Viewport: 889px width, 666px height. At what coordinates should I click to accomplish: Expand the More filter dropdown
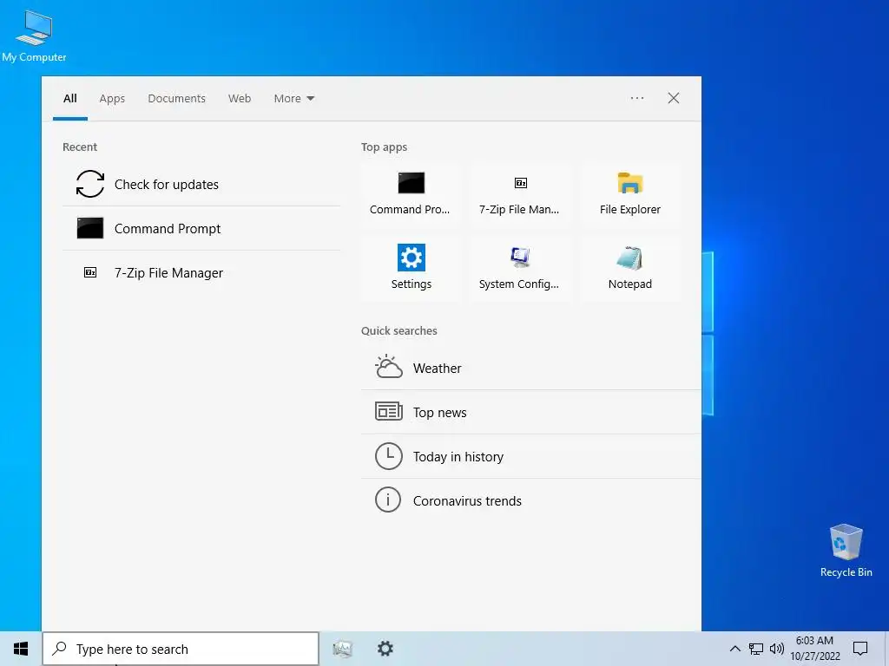click(x=293, y=99)
